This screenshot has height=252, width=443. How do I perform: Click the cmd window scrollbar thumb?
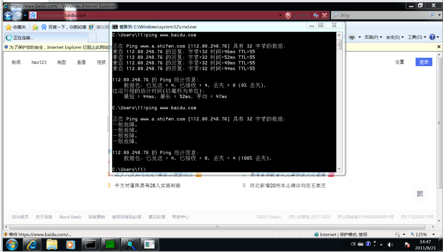coord(339,44)
